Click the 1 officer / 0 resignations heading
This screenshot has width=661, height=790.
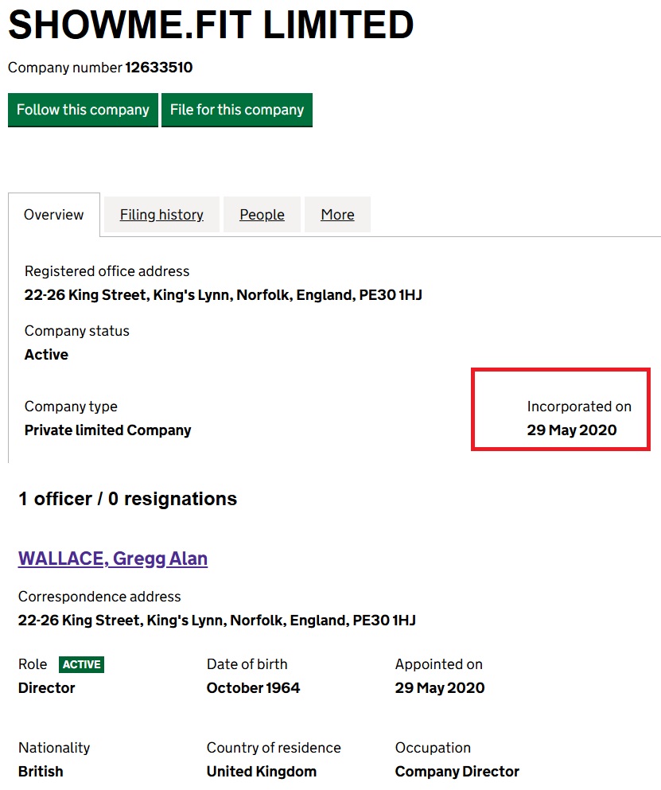(128, 499)
